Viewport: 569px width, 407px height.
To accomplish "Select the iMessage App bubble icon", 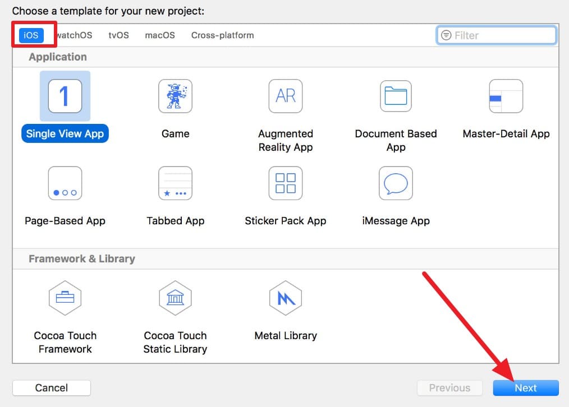I will tap(396, 183).
